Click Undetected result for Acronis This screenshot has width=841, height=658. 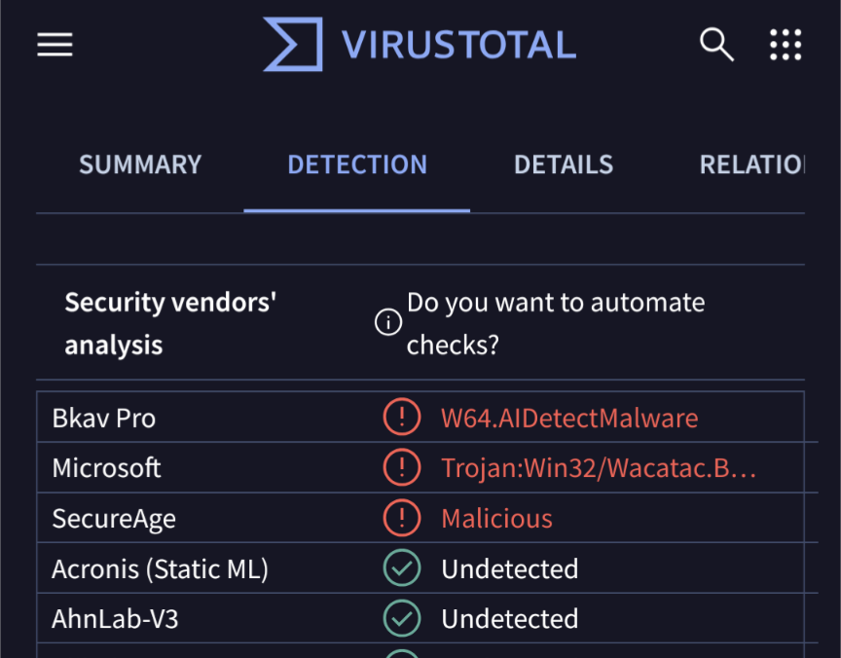coord(510,568)
